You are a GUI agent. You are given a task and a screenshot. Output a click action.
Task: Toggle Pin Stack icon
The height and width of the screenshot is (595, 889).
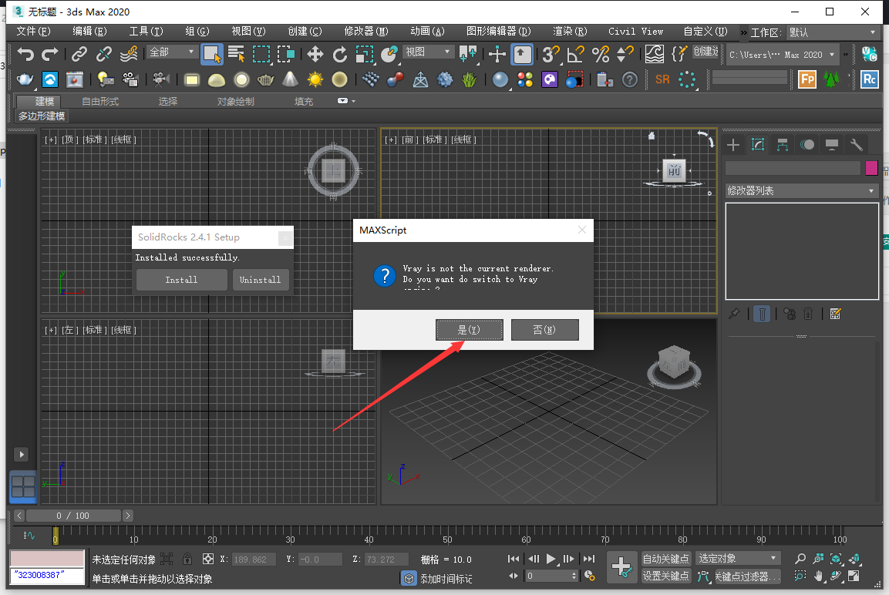(734, 314)
